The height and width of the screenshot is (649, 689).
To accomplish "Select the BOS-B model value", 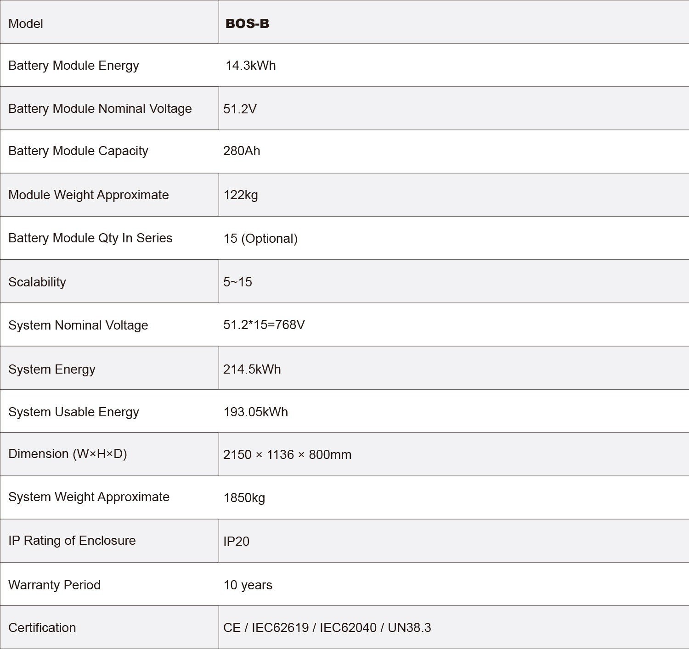I will [x=247, y=24].
